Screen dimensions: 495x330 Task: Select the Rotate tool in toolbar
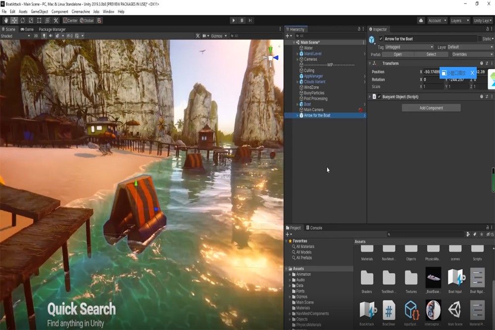click(x=23, y=20)
